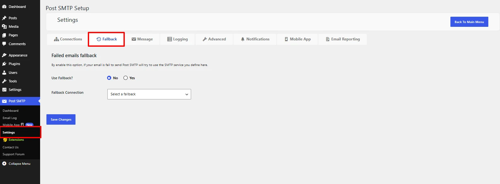
Task: Click the Posts pushpin icon
Action: point(4,18)
